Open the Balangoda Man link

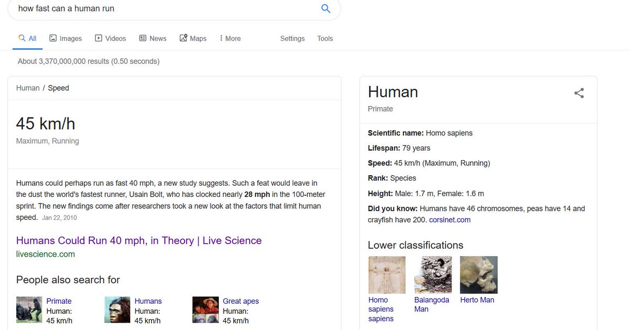coord(432,305)
